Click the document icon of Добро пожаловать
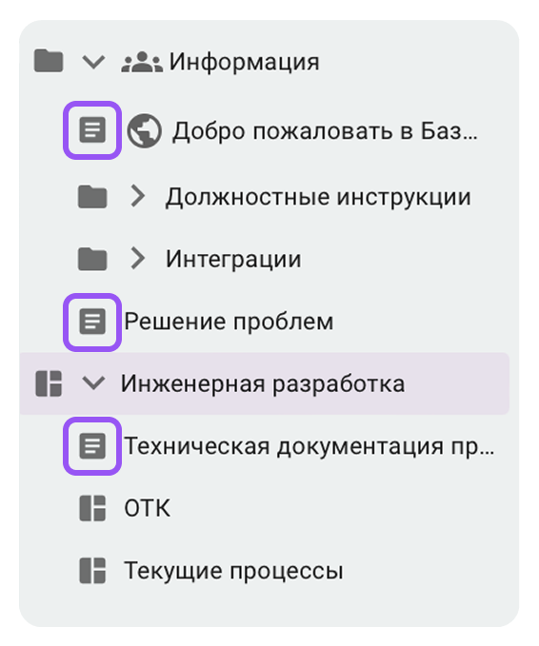 [x=92, y=130]
